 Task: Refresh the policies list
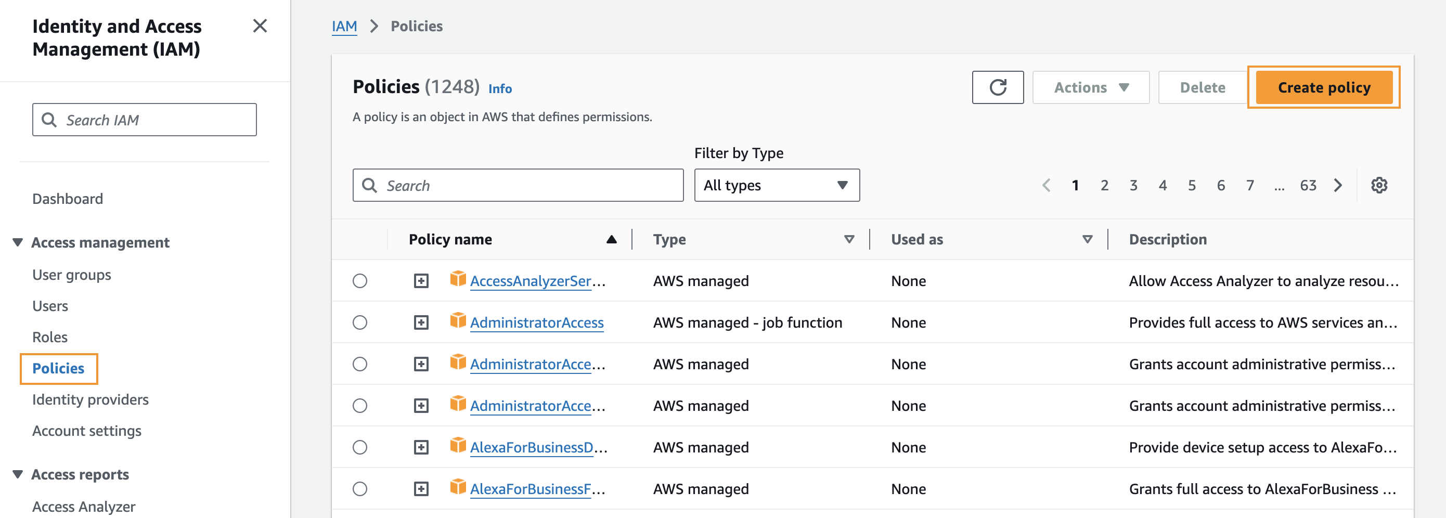pyautogui.click(x=998, y=87)
